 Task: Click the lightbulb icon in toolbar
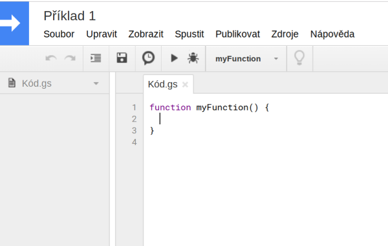[299, 58]
